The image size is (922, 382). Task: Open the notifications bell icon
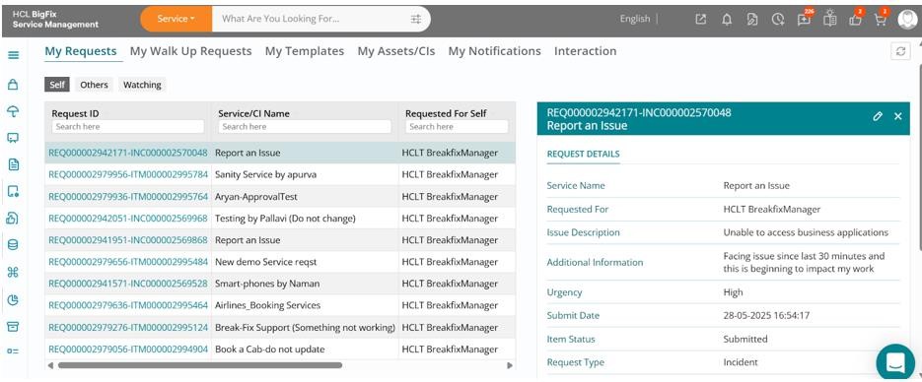click(727, 20)
